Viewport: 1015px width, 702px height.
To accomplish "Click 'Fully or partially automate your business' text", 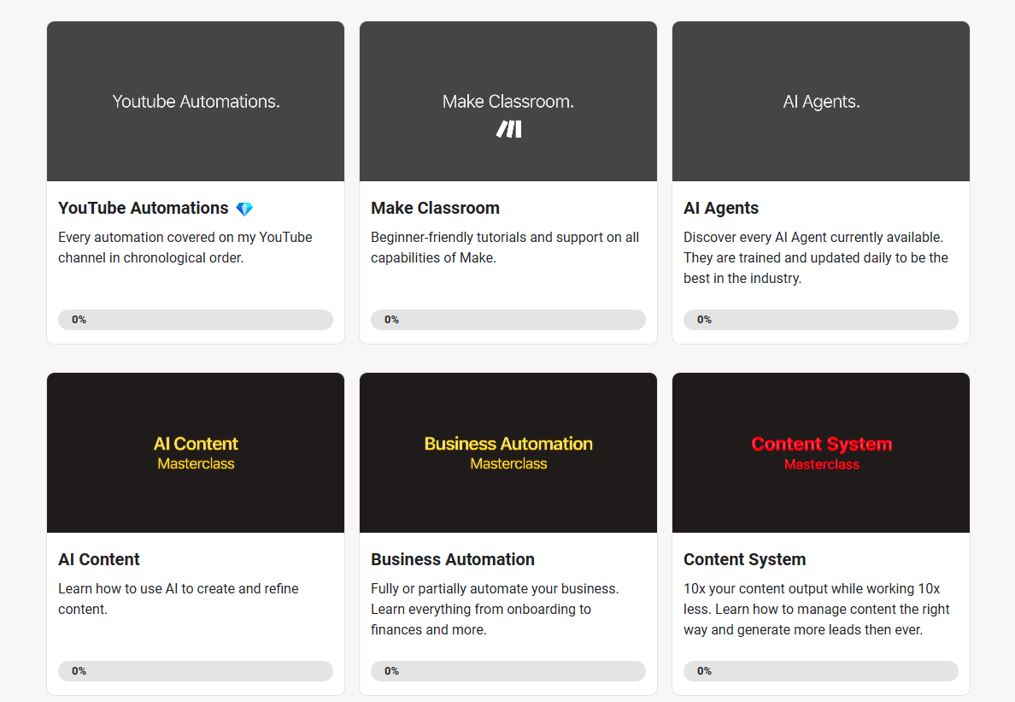I will (x=495, y=610).
